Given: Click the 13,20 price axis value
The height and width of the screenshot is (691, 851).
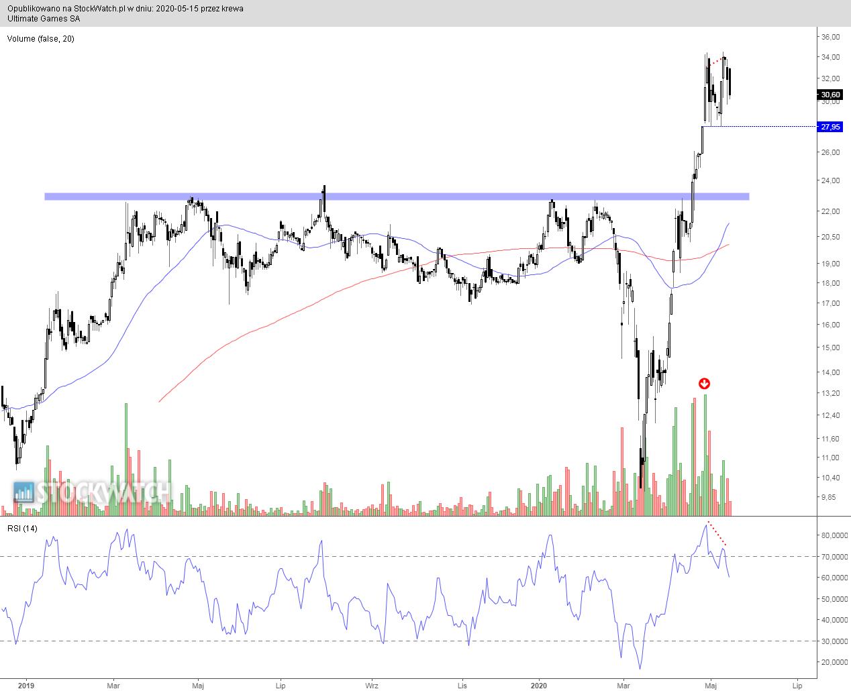Looking at the screenshot, I should pos(831,394).
